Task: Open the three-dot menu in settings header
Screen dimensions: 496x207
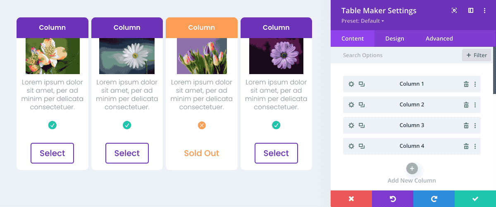Action: [x=484, y=11]
